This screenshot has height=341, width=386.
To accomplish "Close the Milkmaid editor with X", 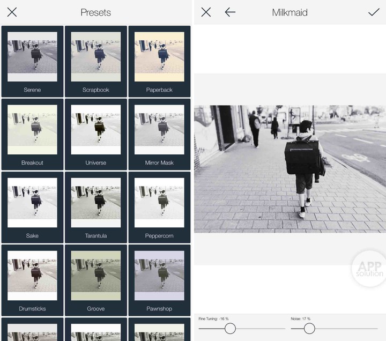I will pos(206,12).
